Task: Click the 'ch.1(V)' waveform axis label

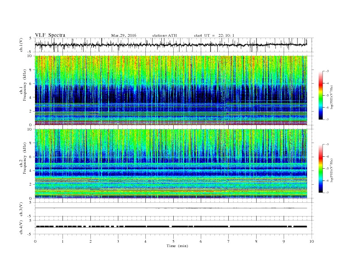Action: point(21,45)
